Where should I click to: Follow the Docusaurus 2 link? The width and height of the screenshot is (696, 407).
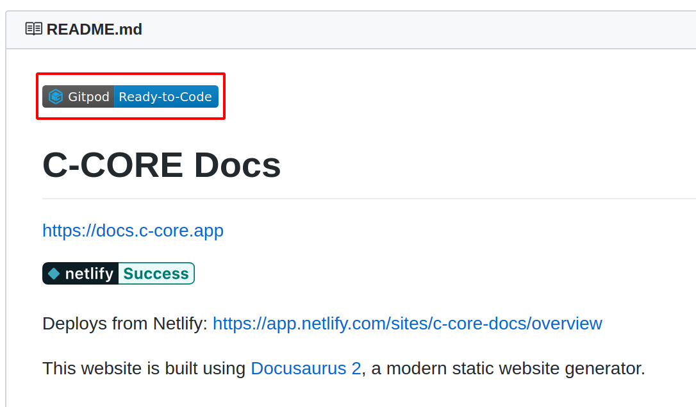(x=306, y=369)
